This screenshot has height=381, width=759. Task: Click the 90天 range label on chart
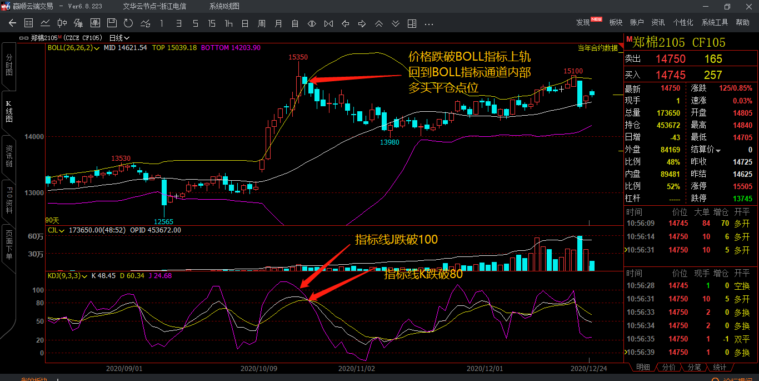pos(52,220)
